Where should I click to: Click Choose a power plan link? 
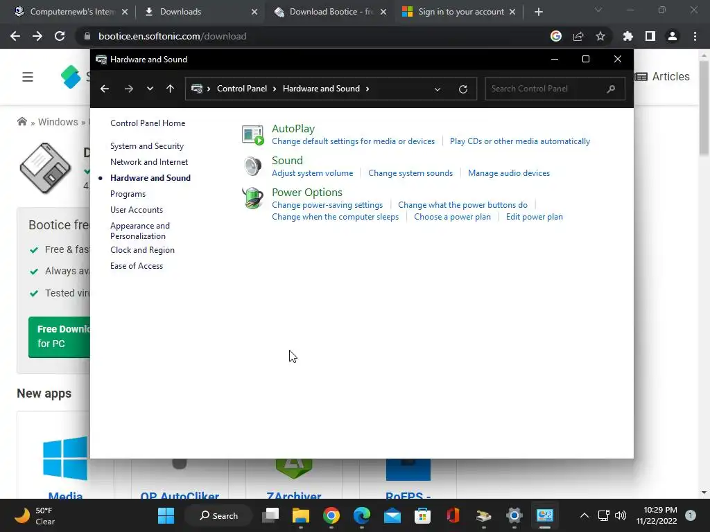pyautogui.click(x=452, y=217)
